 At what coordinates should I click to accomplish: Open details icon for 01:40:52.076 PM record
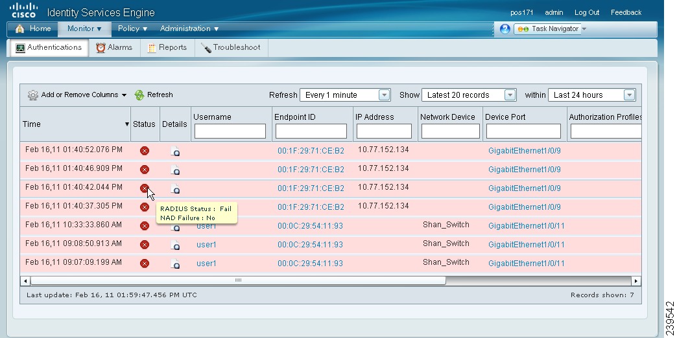click(x=175, y=151)
